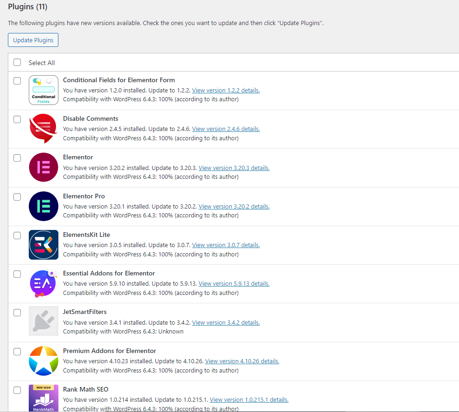The height and width of the screenshot is (412, 459).
Task: Click the Disable Comments plugin icon
Action: [x=43, y=129]
